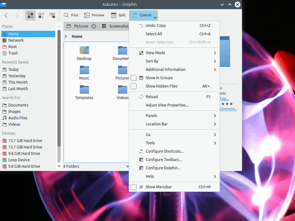Click the Configure Shortcuts sliders icon
The height and width of the screenshot is (221, 295).
click(x=141, y=151)
